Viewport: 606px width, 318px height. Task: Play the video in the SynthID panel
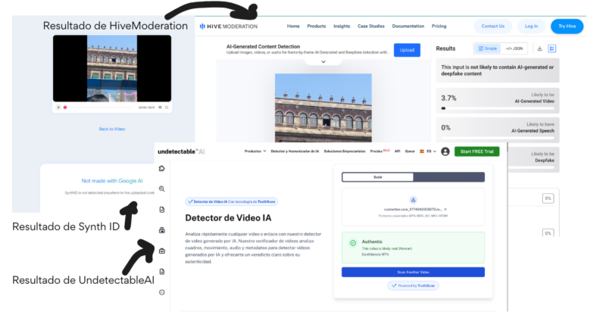[58, 108]
